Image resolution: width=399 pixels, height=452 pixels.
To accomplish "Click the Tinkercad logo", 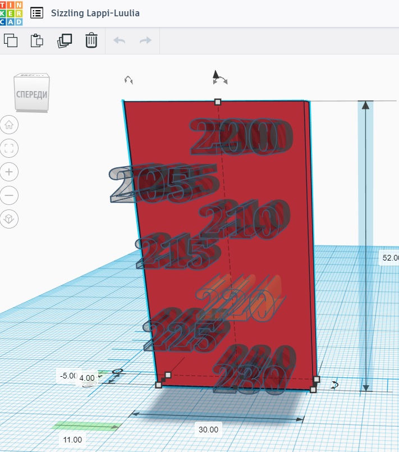I will pyautogui.click(x=12, y=13).
